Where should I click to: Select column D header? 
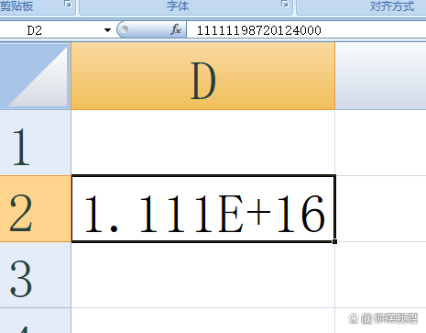pos(203,76)
